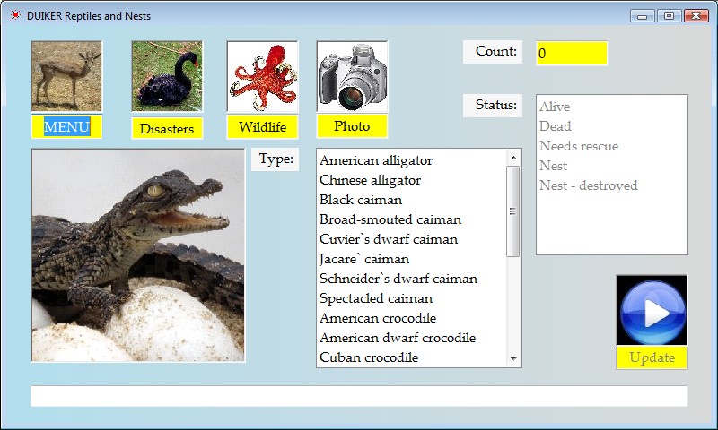
Task: Open Disasters via its yellow label
Action: (167, 129)
